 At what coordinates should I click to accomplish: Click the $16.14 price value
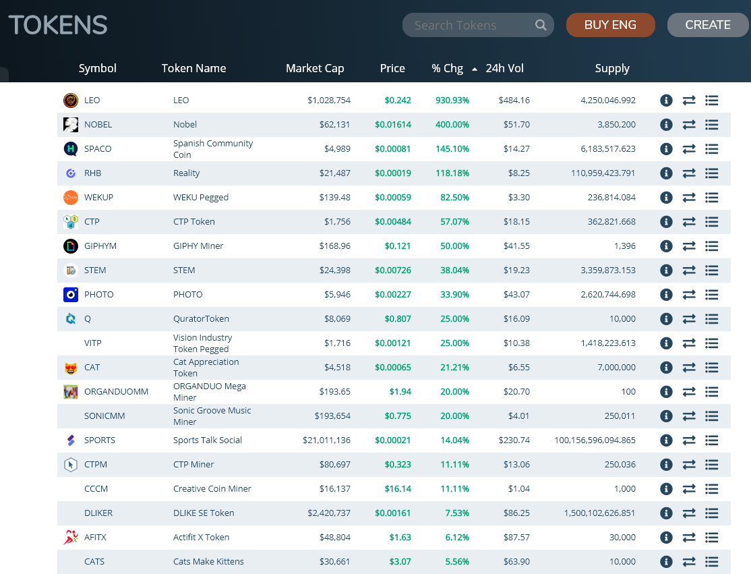[398, 489]
